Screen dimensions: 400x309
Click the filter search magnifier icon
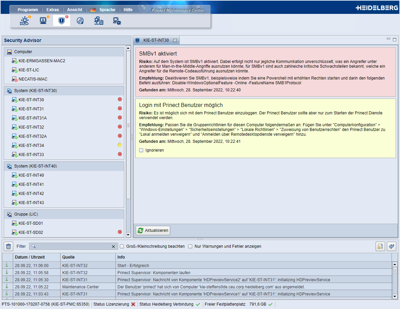(x=34, y=246)
